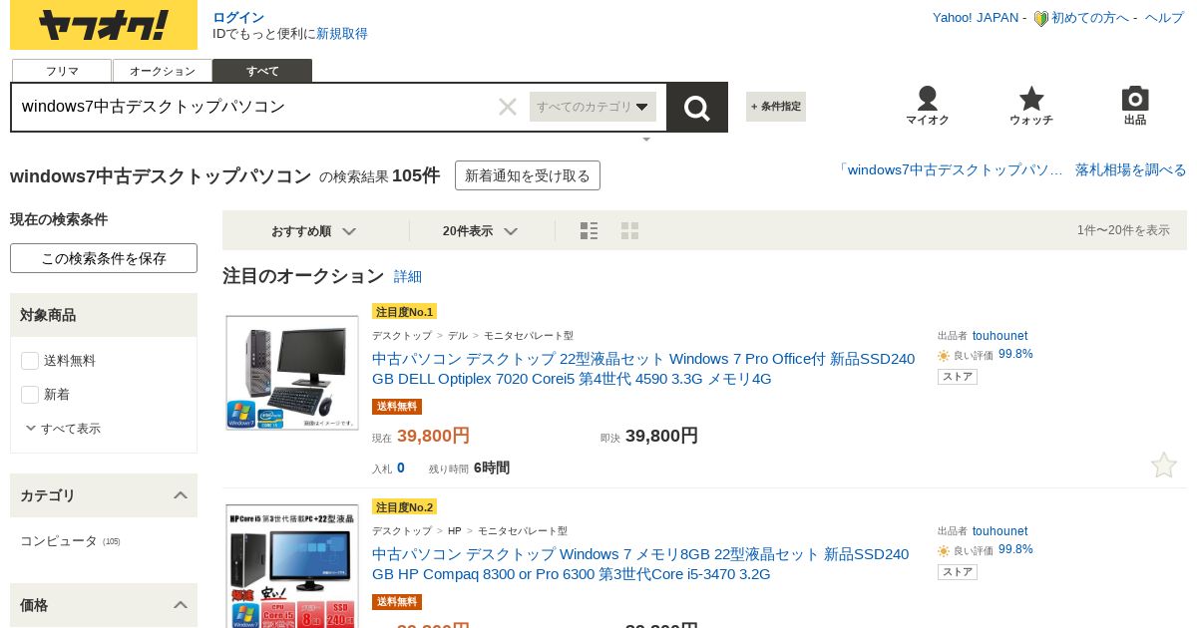
Task: Click the HP desktop listing thumbnail
Action: pos(292,566)
